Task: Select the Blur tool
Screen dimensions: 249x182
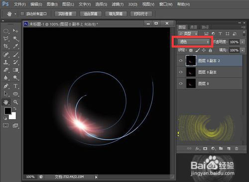Action: coord(6,77)
